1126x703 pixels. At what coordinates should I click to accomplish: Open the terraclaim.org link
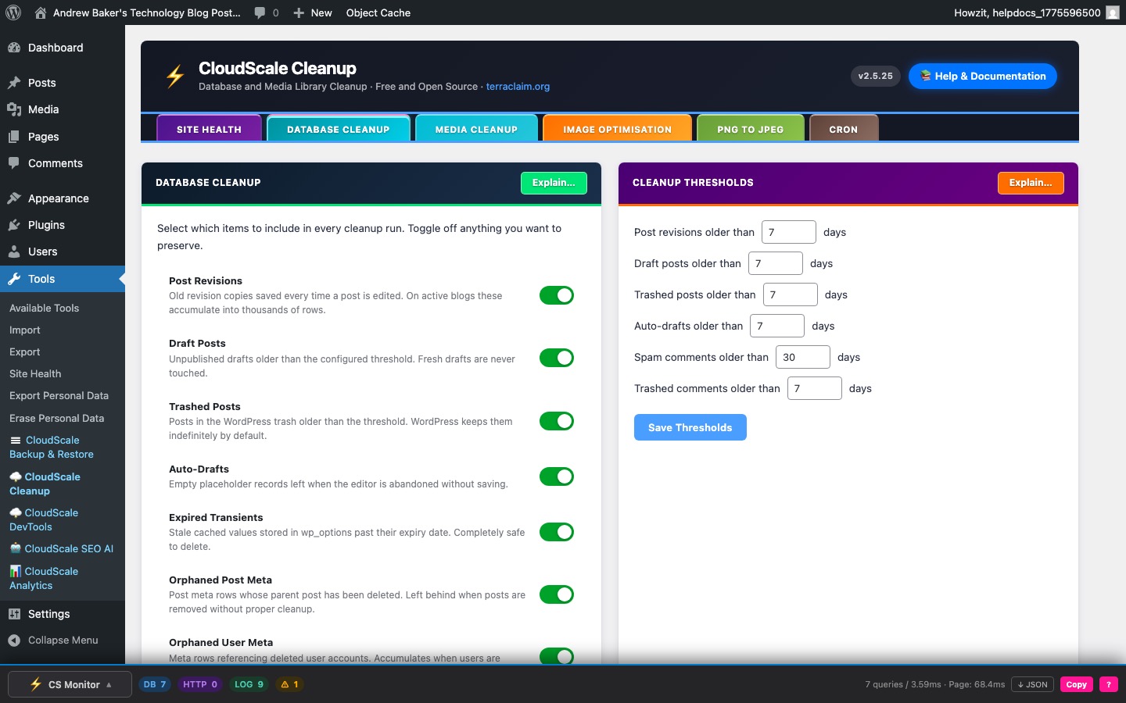coord(518,87)
